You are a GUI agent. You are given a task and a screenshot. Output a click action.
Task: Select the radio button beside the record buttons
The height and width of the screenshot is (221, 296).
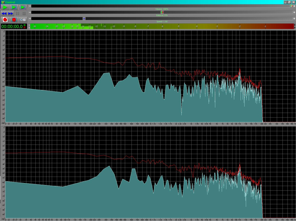[21, 20]
